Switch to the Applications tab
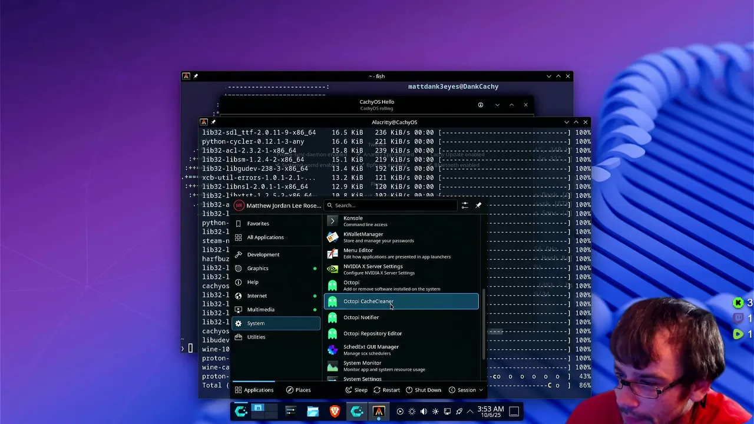 click(x=254, y=390)
